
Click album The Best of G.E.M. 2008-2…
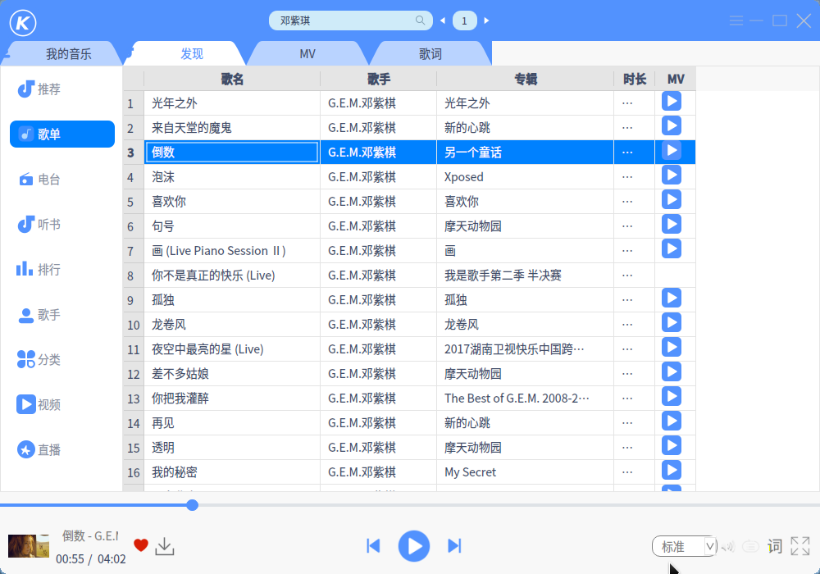tap(525, 399)
